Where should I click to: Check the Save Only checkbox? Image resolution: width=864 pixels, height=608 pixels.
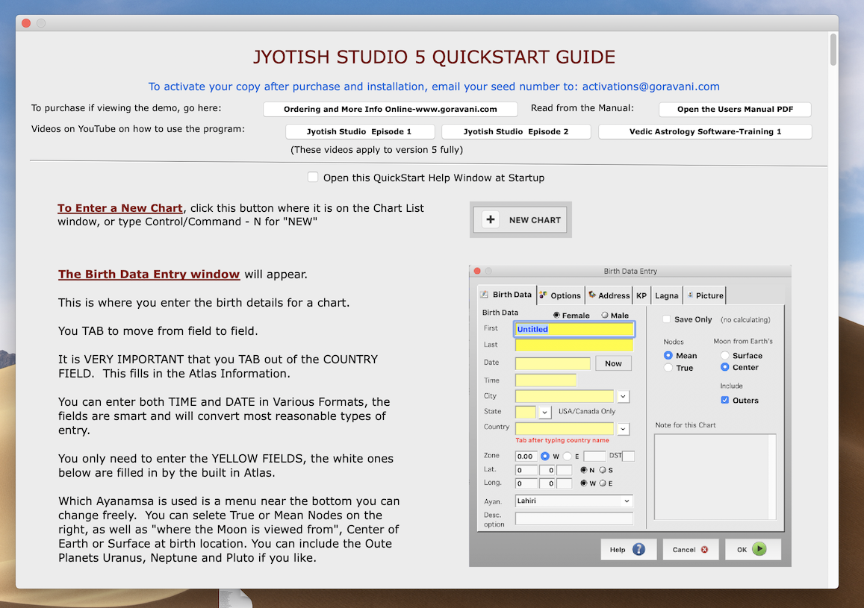click(x=667, y=319)
